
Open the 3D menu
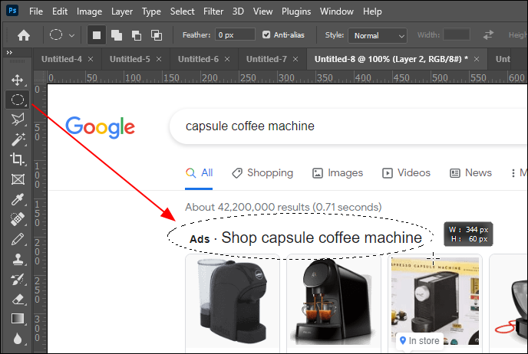(238, 11)
